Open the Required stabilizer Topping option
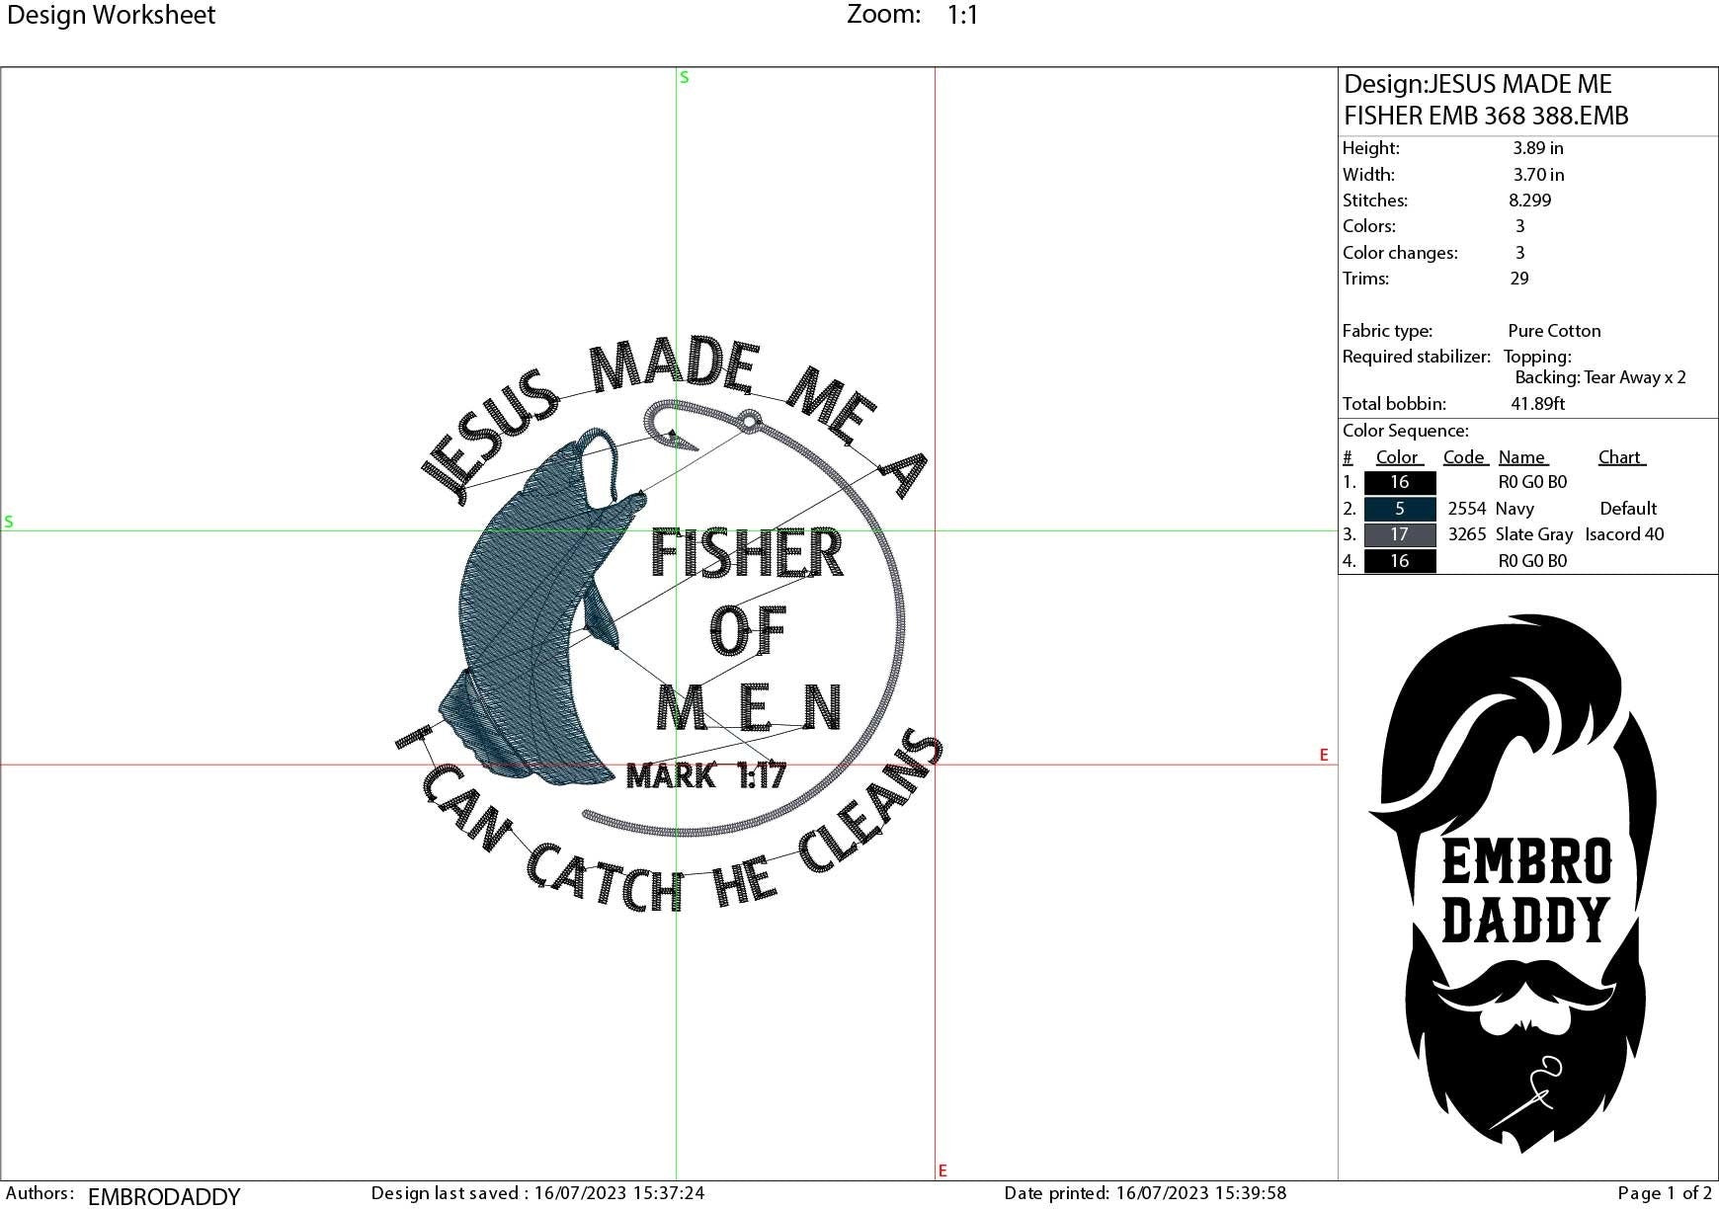This screenshot has height=1211, width=1719. (1537, 357)
